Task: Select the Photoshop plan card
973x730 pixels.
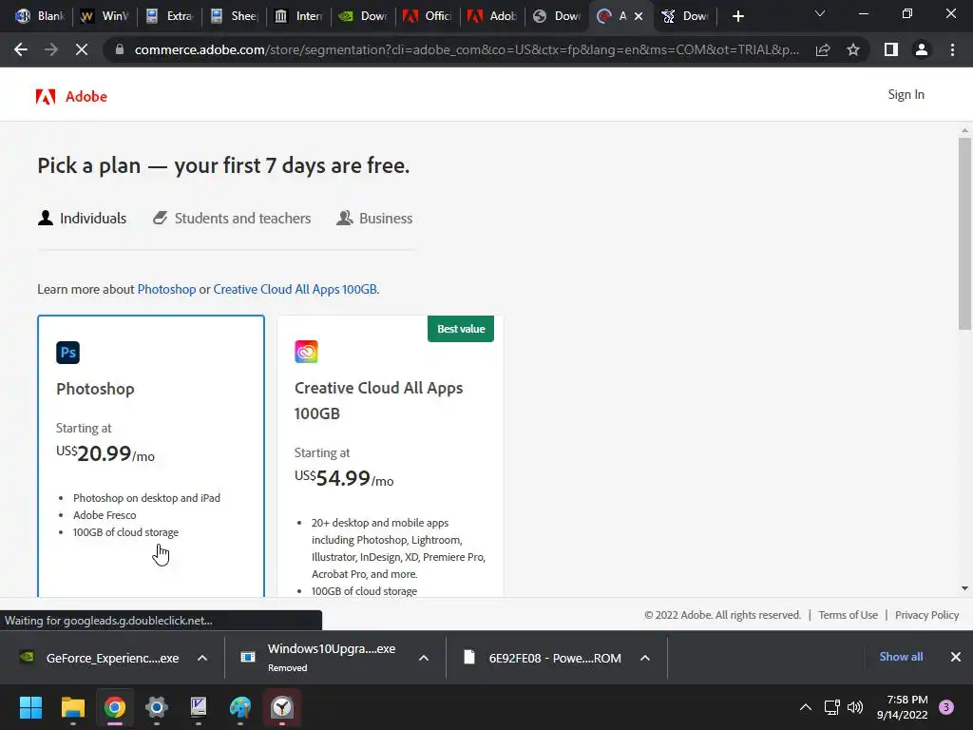Action: point(151,456)
